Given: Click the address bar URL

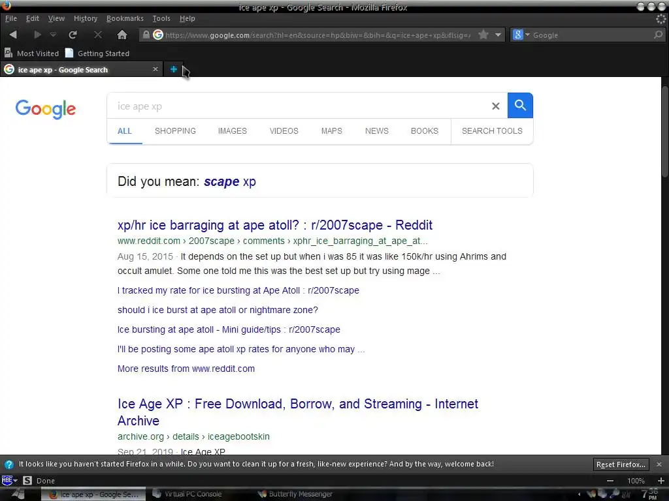Looking at the screenshot, I should [x=318, y=35].
